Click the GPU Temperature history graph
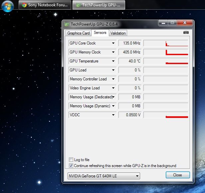Viewport: 205px width, 193px height. click(166, 61)
